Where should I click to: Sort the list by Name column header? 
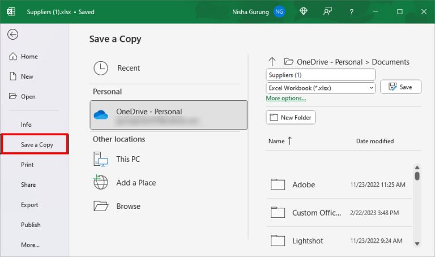pyautogui.click(x=276, y=141)
